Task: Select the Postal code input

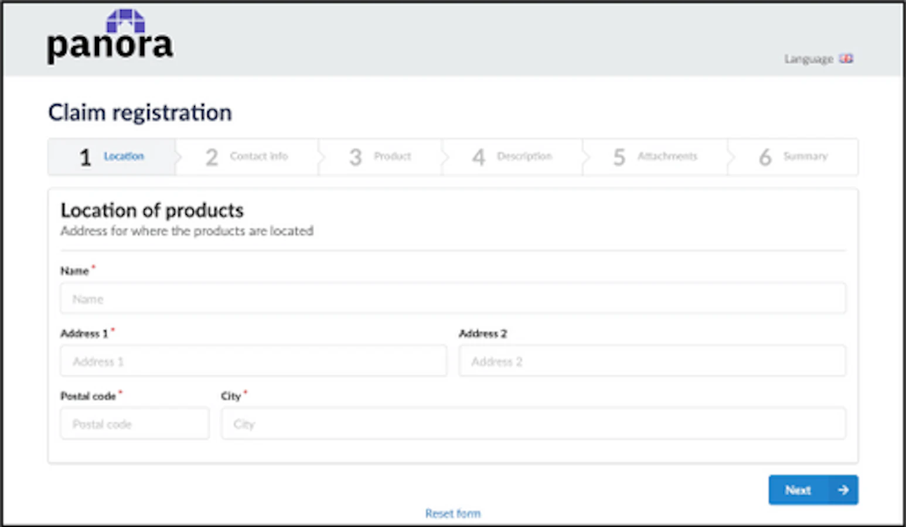Action: (135, 424)
